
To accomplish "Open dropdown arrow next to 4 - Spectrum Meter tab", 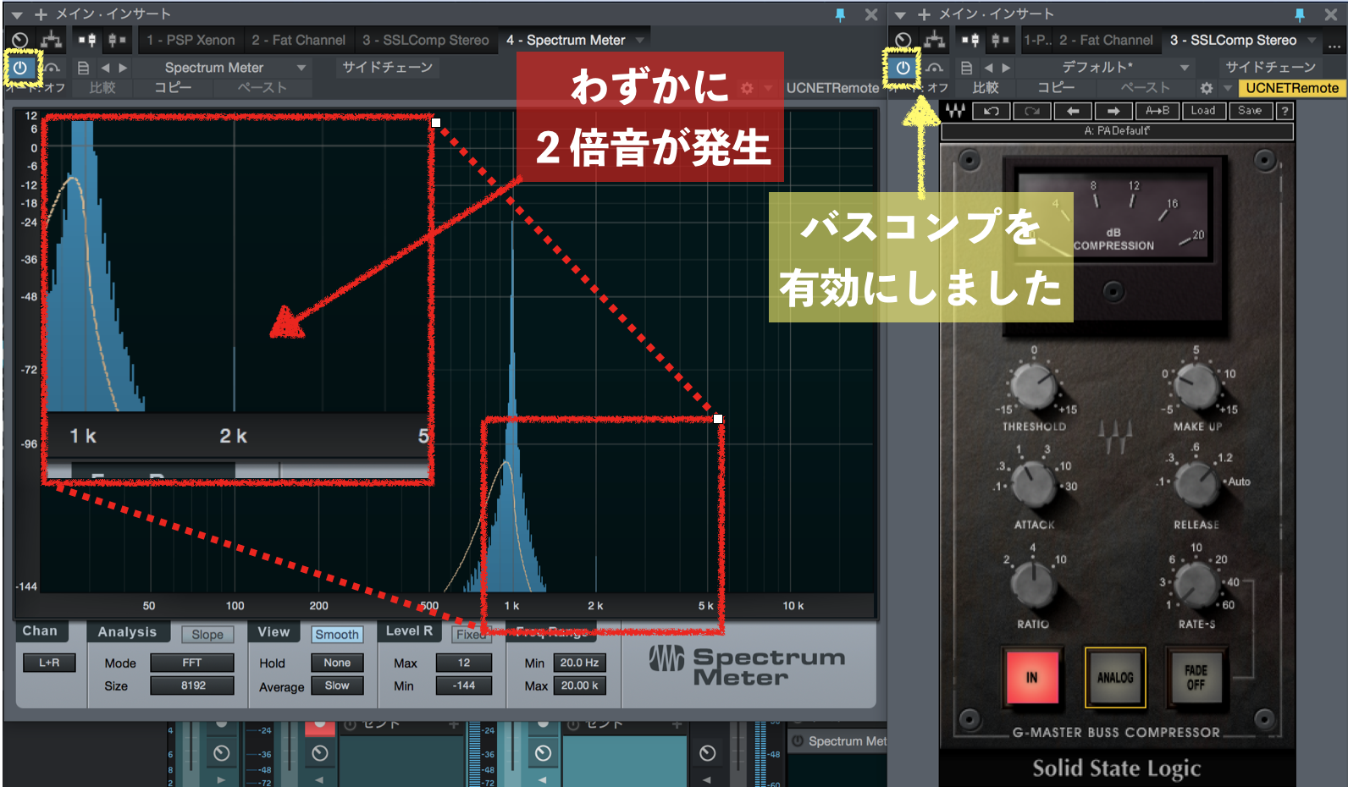I will [x=640, y=40].
